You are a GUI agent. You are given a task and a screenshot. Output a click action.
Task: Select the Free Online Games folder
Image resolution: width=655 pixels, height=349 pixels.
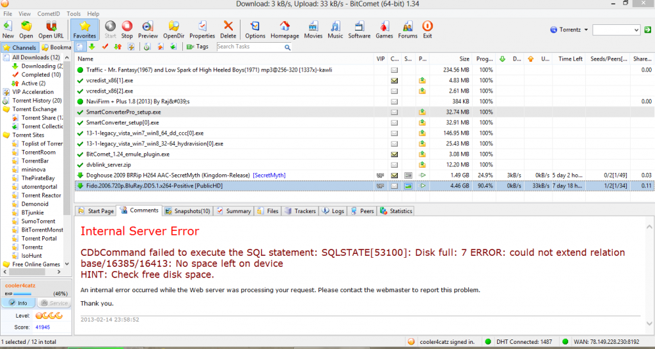(x=36, y=264)
